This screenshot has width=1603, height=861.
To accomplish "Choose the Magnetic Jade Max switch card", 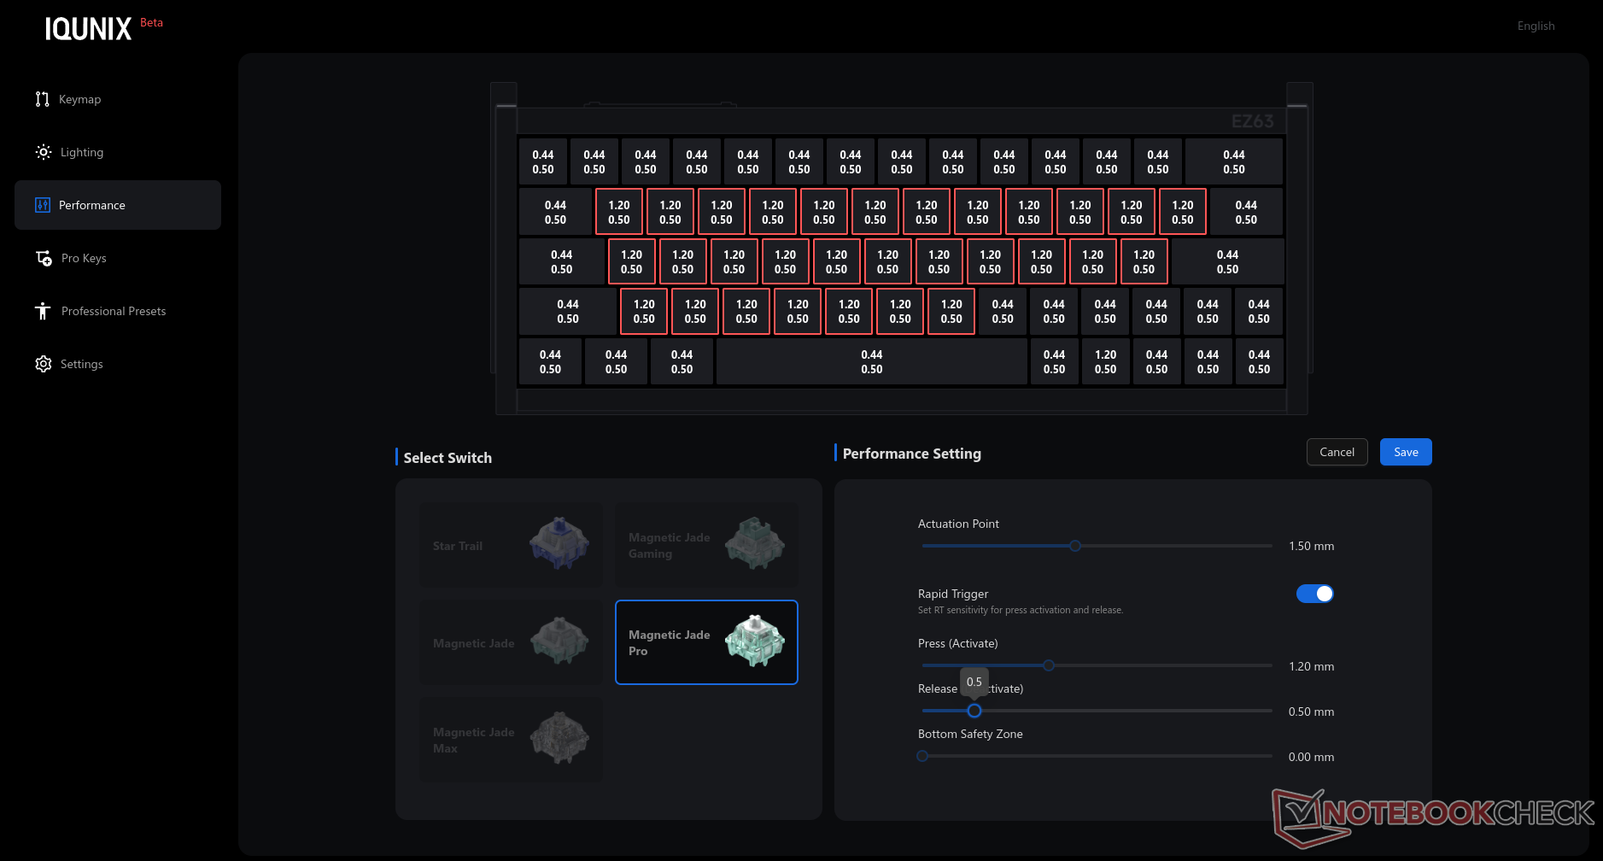I will point(511,740).
